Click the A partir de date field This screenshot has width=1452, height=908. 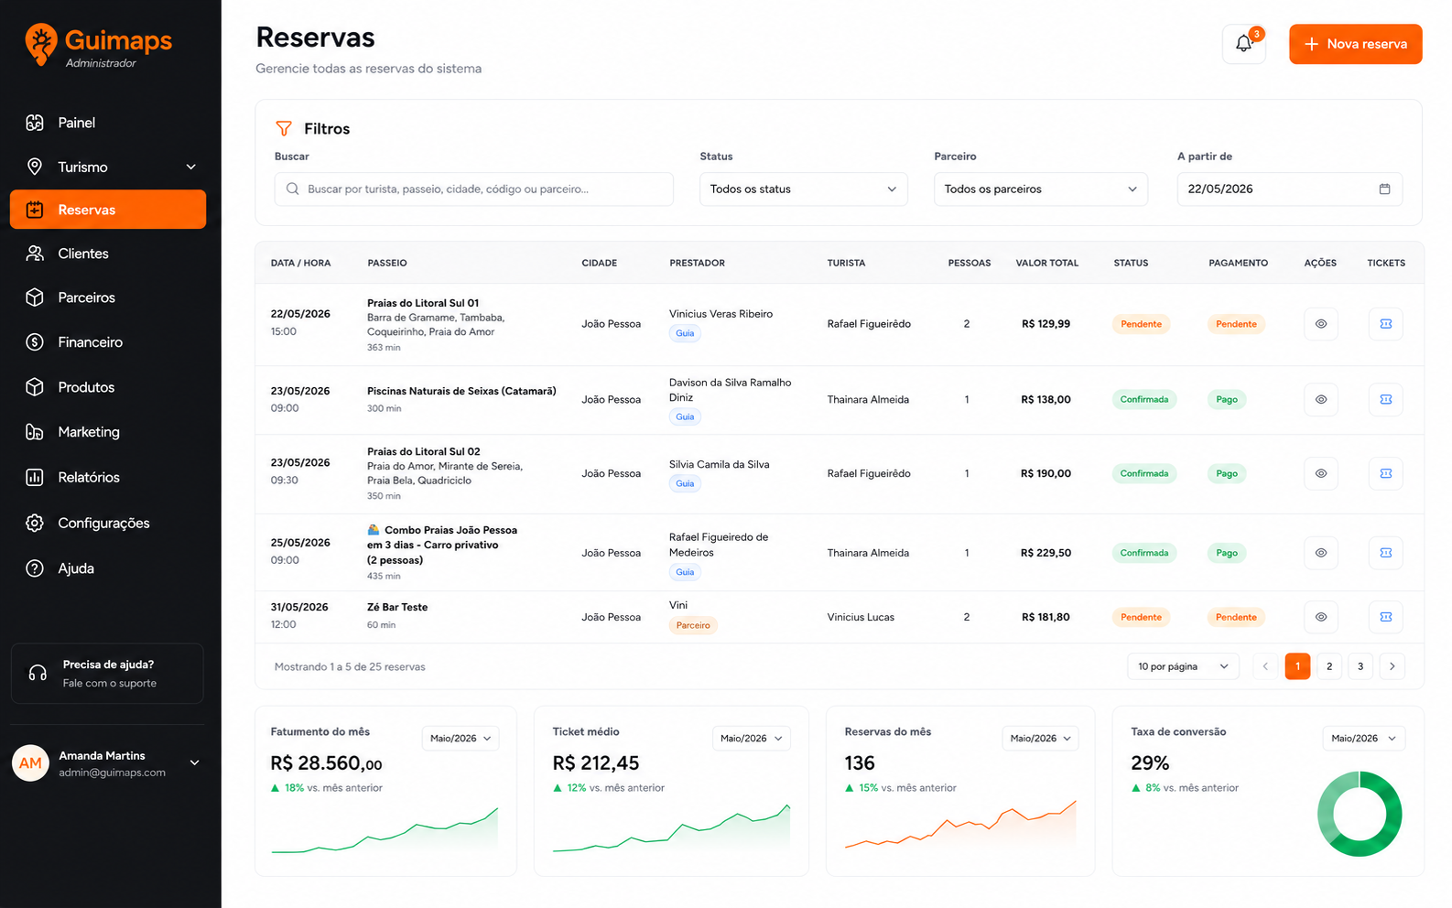[x=1289, y=189]
